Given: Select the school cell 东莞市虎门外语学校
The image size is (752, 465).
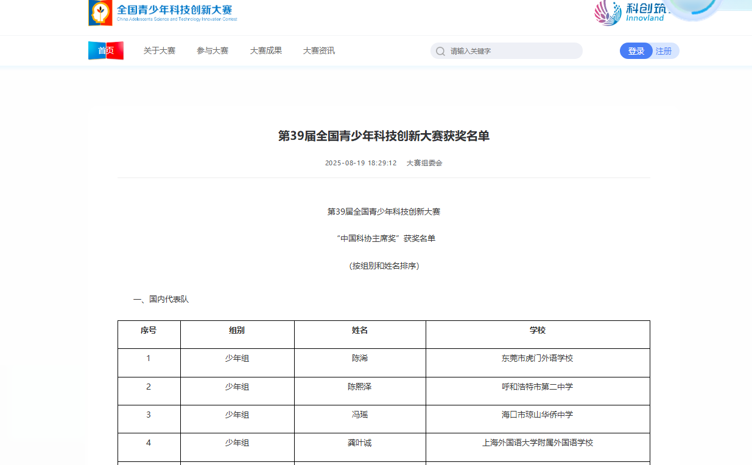Looking at the screenshot, I should (x=538, y=359).
